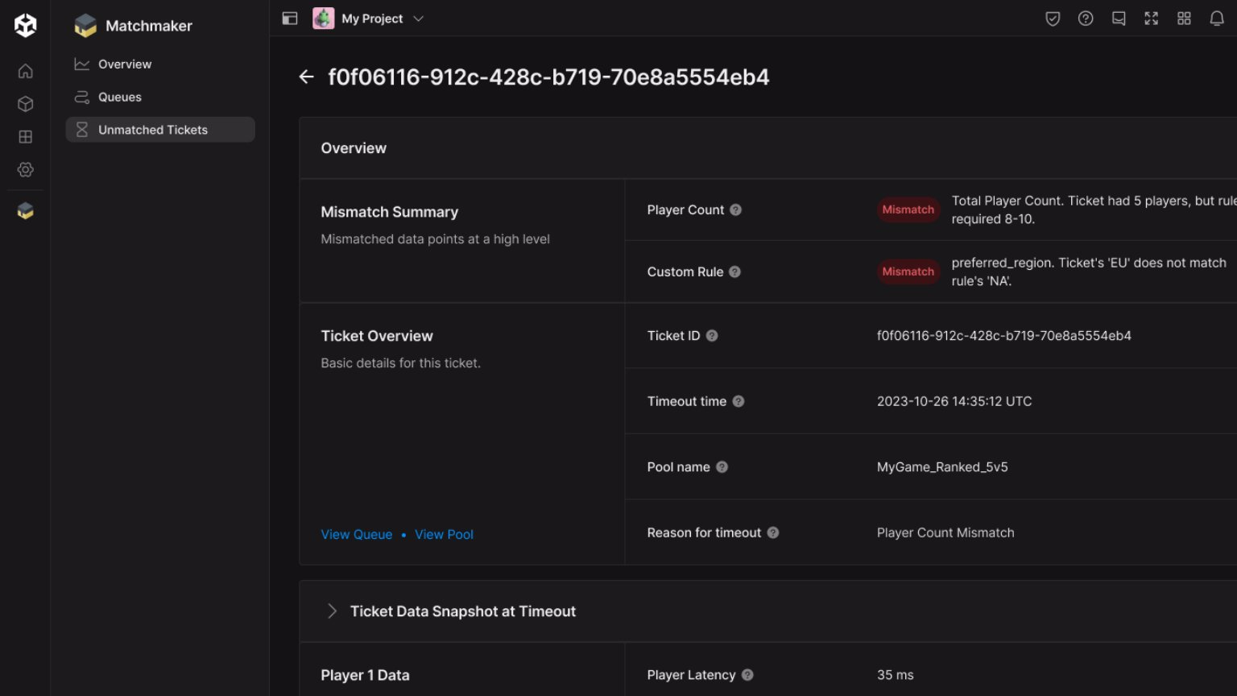The image size is (1237, 696).
Task: Follow the View Queue link
Action: 356,534
